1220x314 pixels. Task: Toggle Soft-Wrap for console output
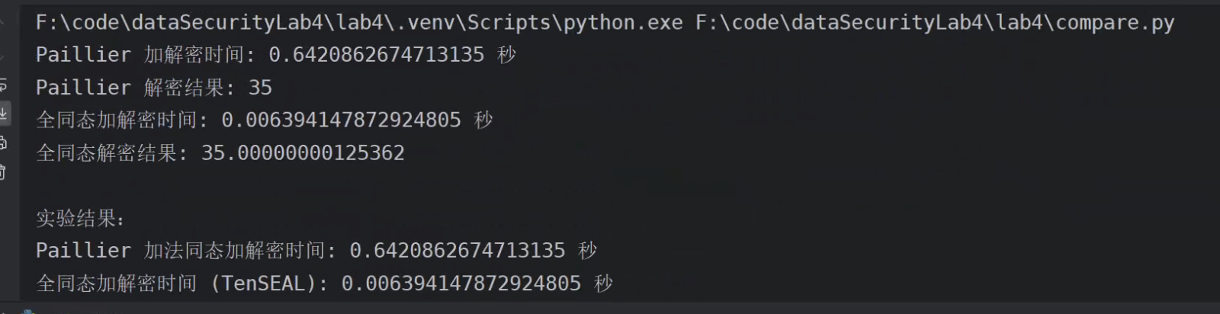click(x=3, y=85)
